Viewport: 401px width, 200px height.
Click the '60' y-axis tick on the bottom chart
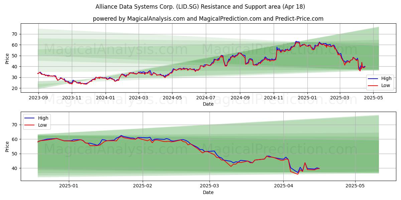coord(15,139)
